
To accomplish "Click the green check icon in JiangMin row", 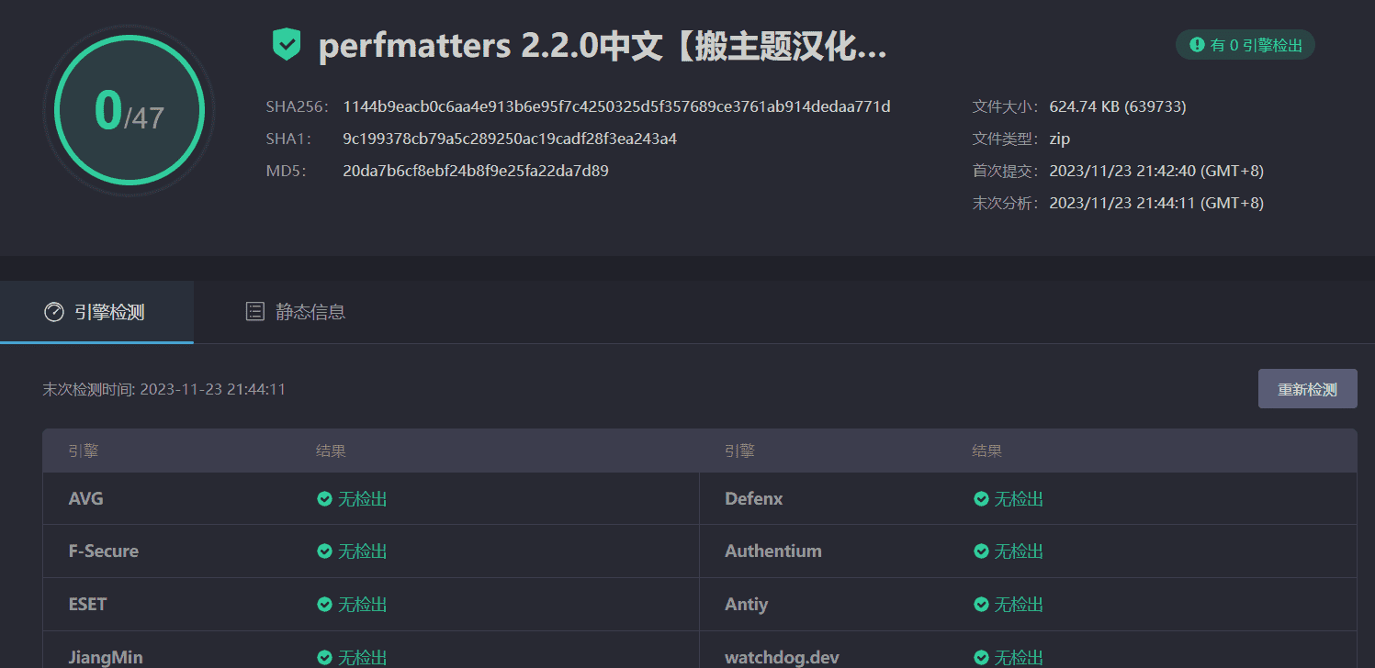I will coord(324,658).
